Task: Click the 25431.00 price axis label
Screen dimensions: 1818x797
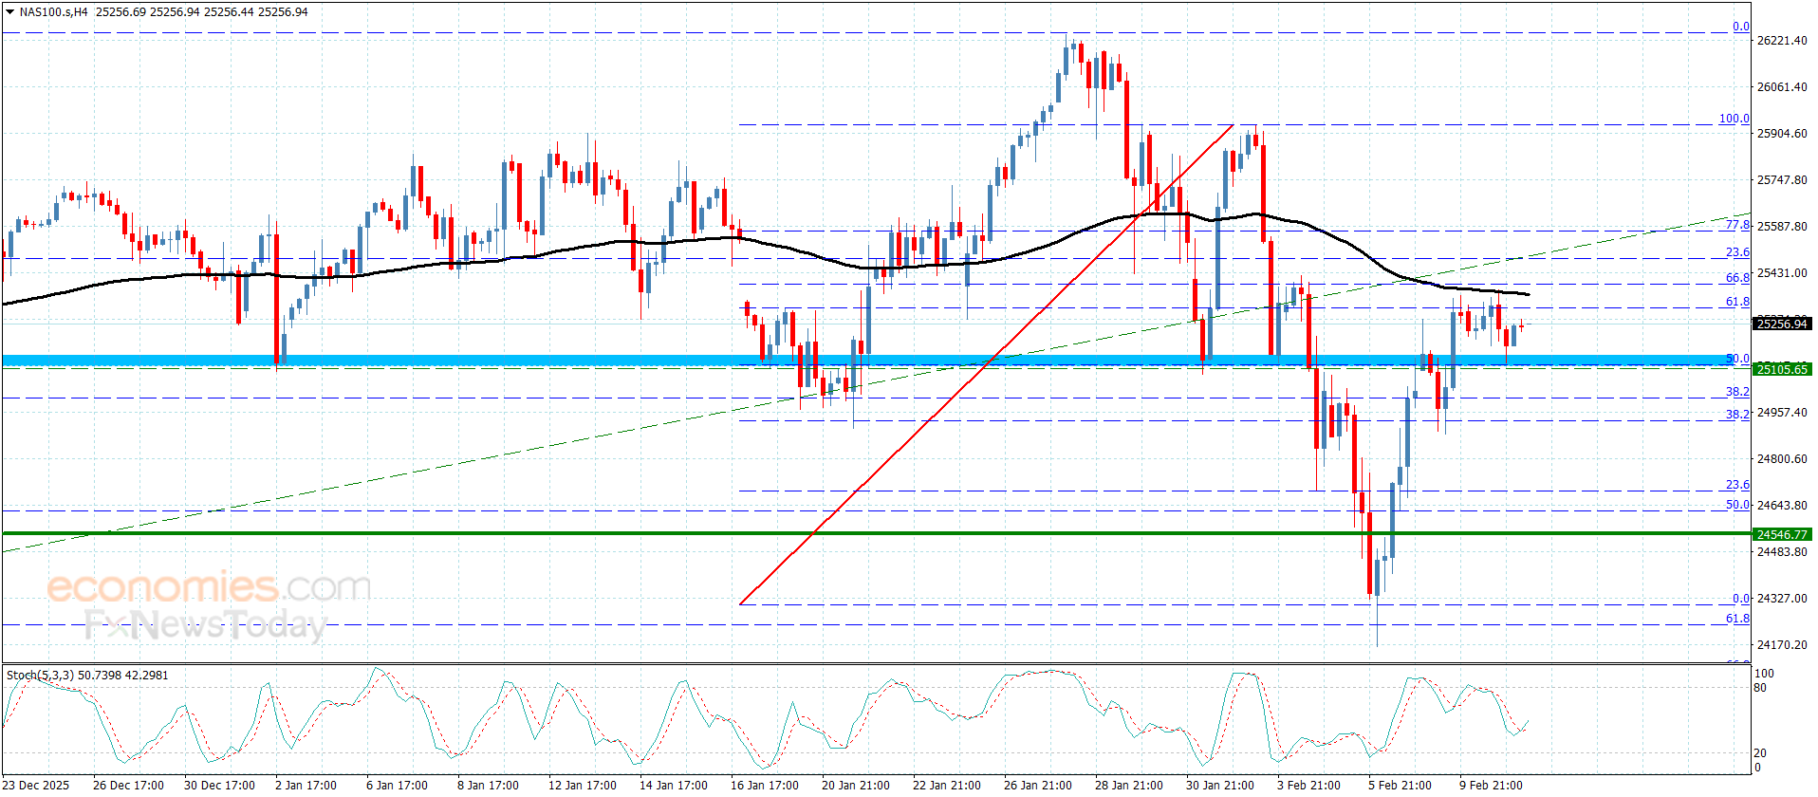Action: [x=1782, y=273]
